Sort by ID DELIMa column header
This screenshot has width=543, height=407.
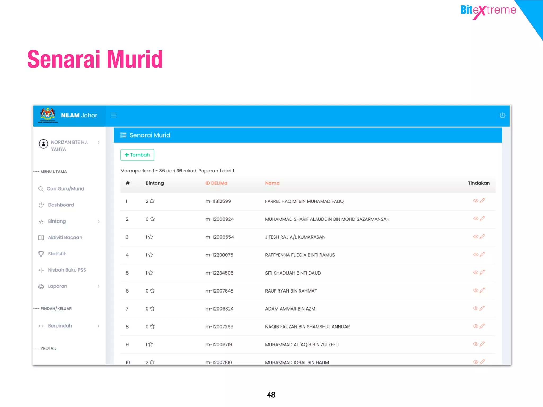[x=216, y=183]
